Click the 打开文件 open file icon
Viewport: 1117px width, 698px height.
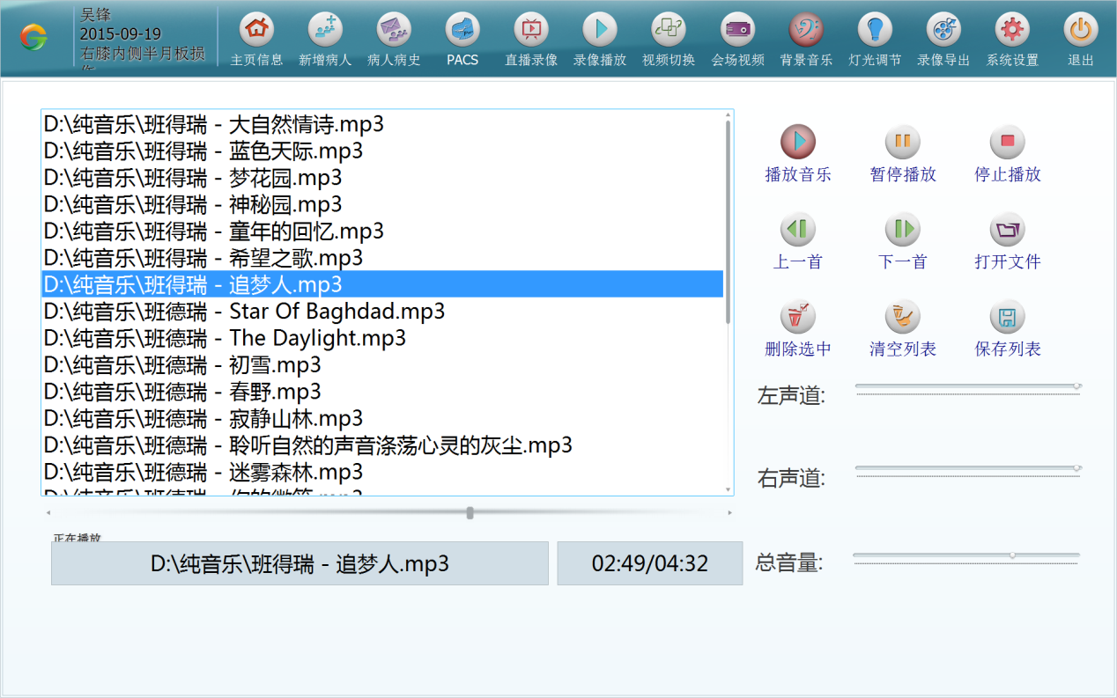click(x=1008, y=230)
